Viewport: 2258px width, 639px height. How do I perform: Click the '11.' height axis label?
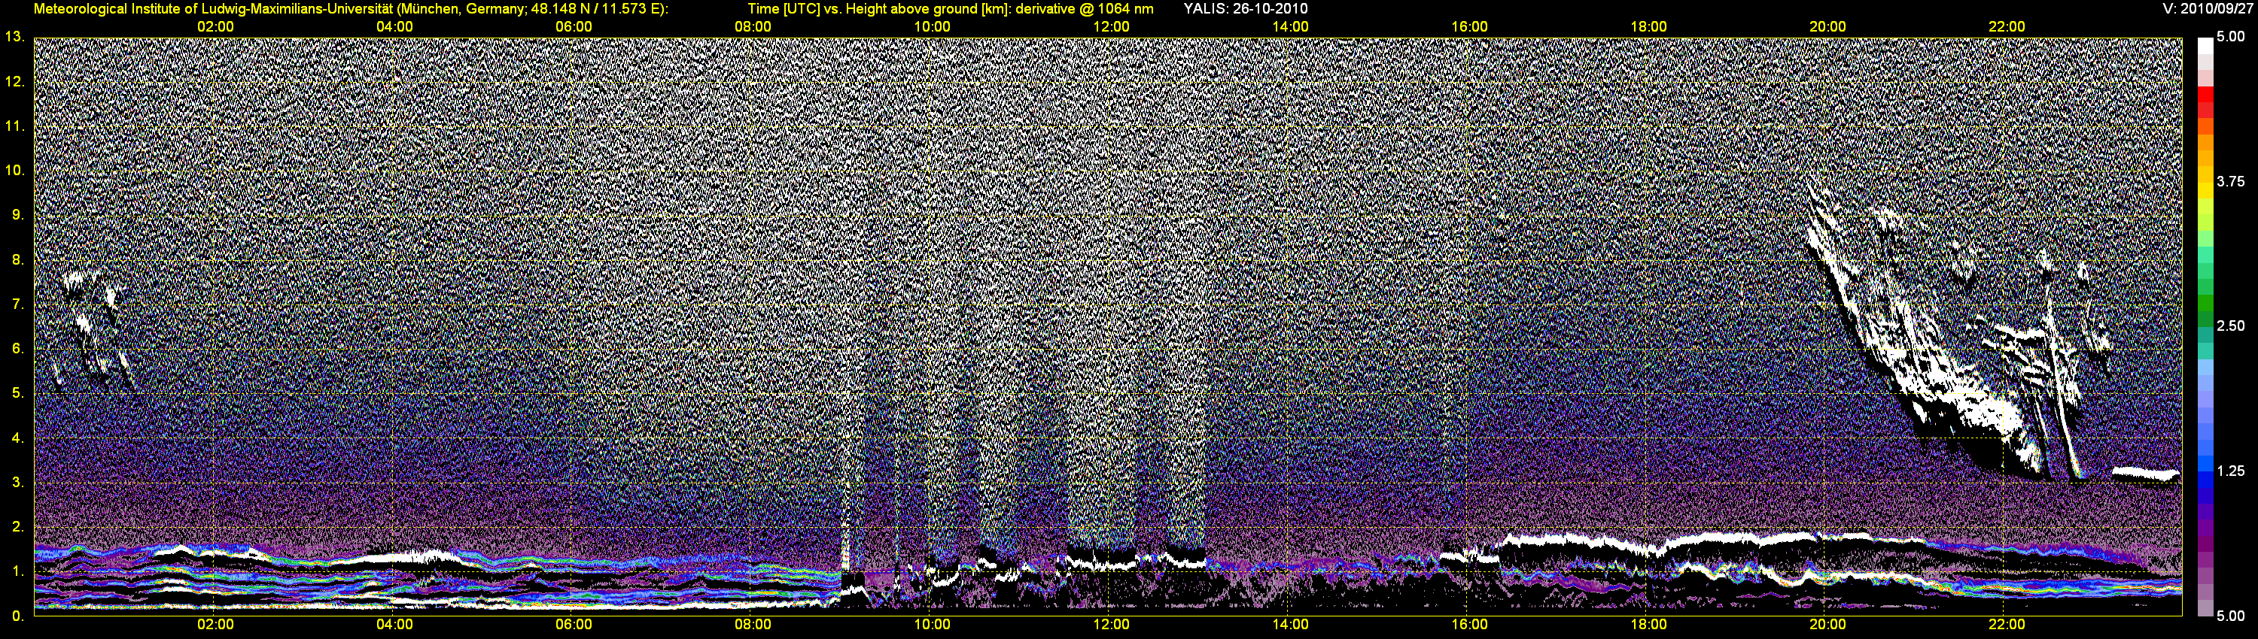point(15,126)
